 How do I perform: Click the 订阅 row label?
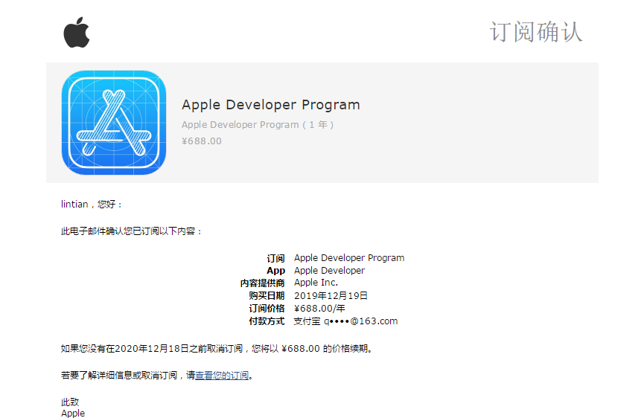coord(275,258)
